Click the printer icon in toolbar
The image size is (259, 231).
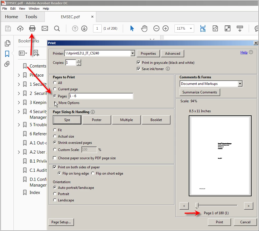pos(32,28)
